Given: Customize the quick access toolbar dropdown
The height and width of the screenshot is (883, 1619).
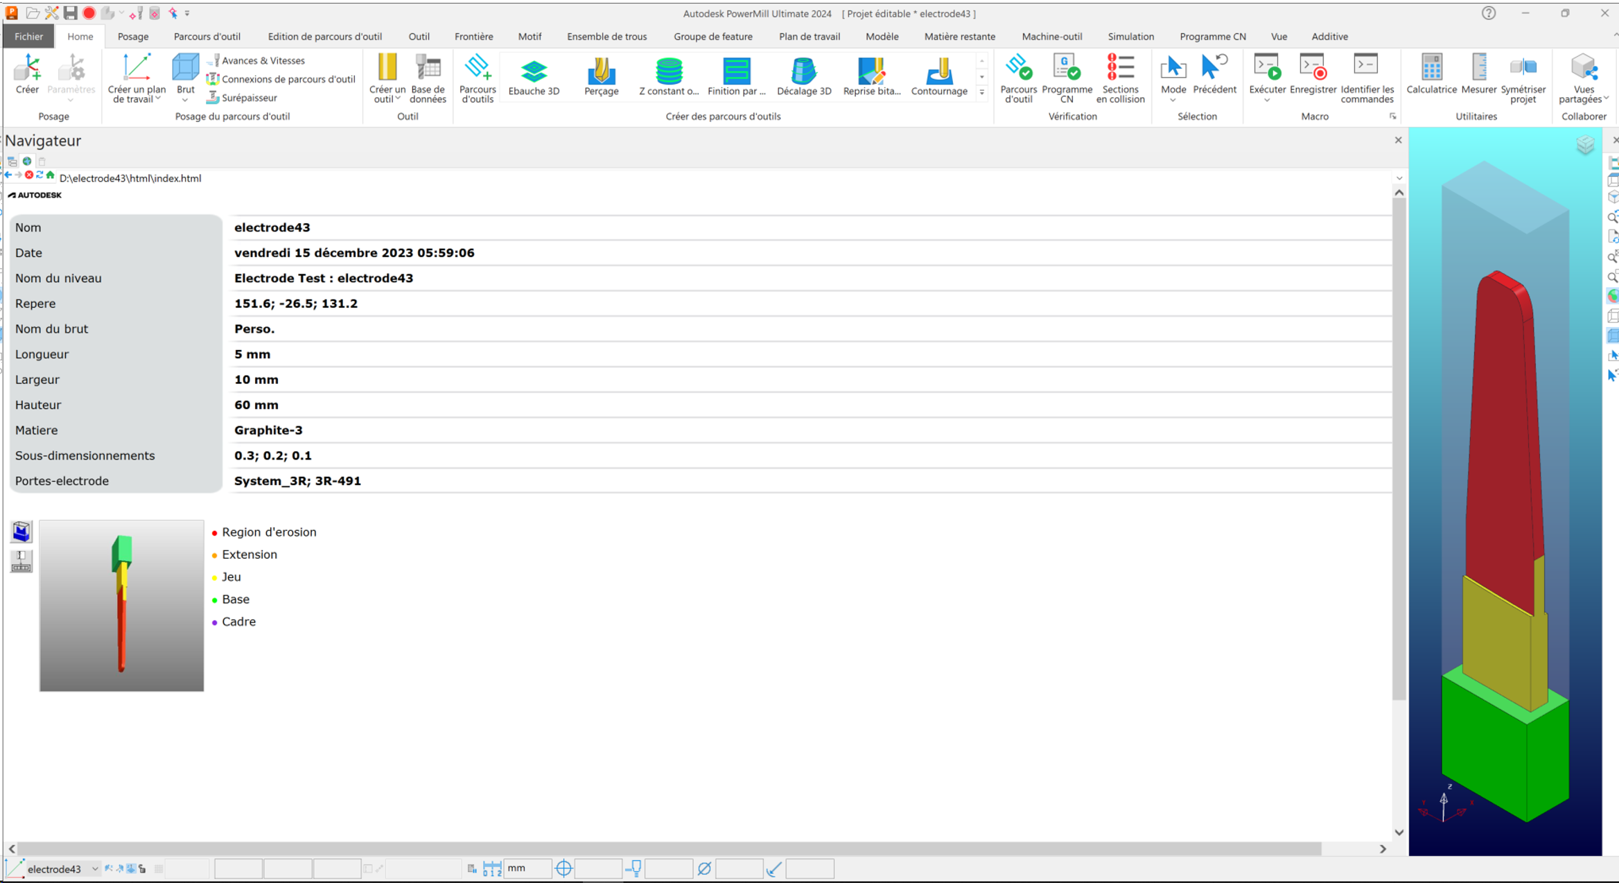Looking at the screenshot, I should click(187, 13).
